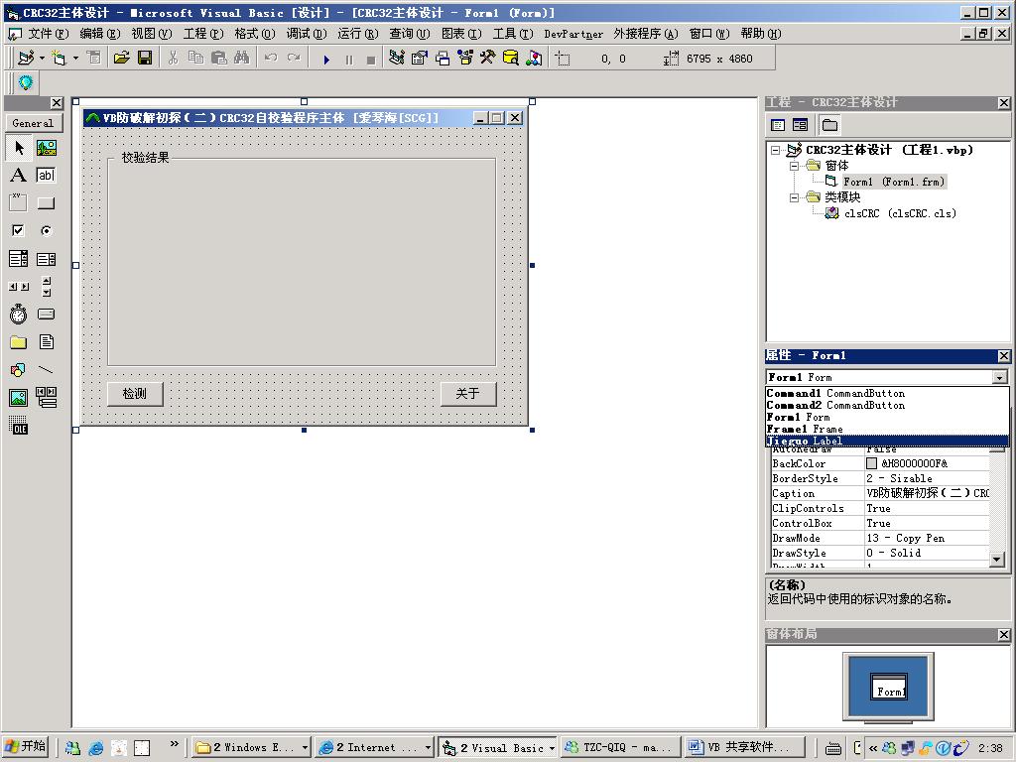Select the FileListBox control tool

click(x=46, y=342)
